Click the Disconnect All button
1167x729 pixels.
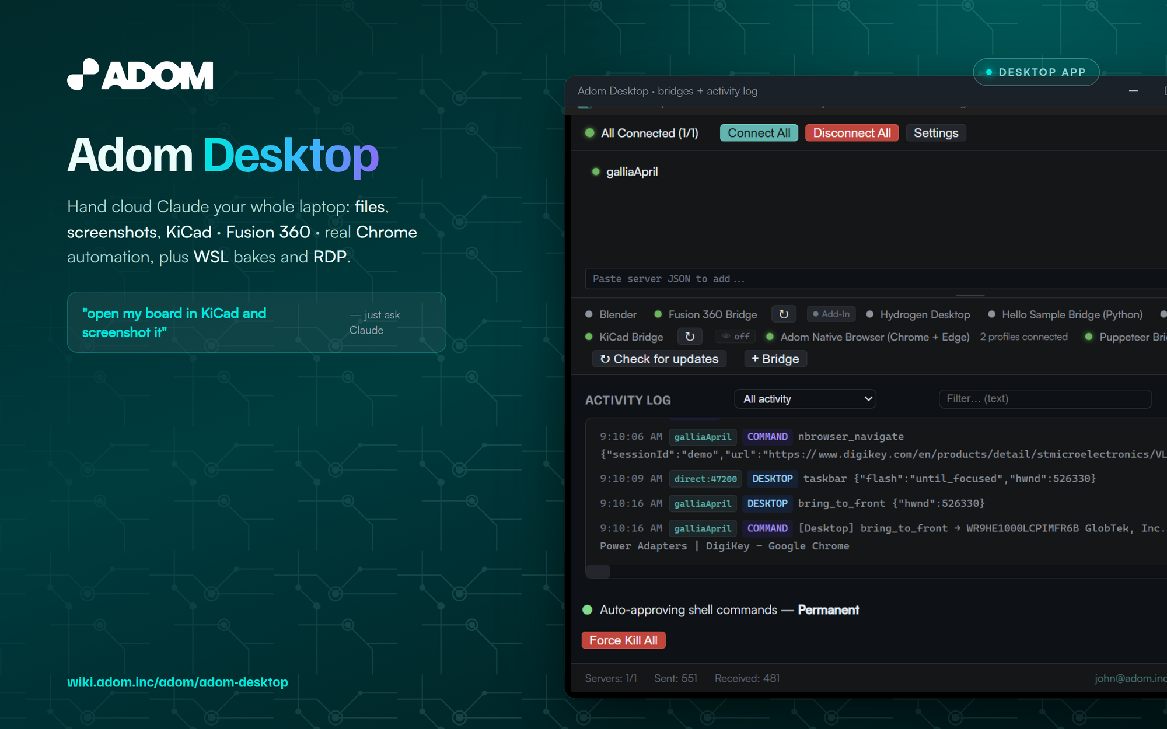point(852,133)
